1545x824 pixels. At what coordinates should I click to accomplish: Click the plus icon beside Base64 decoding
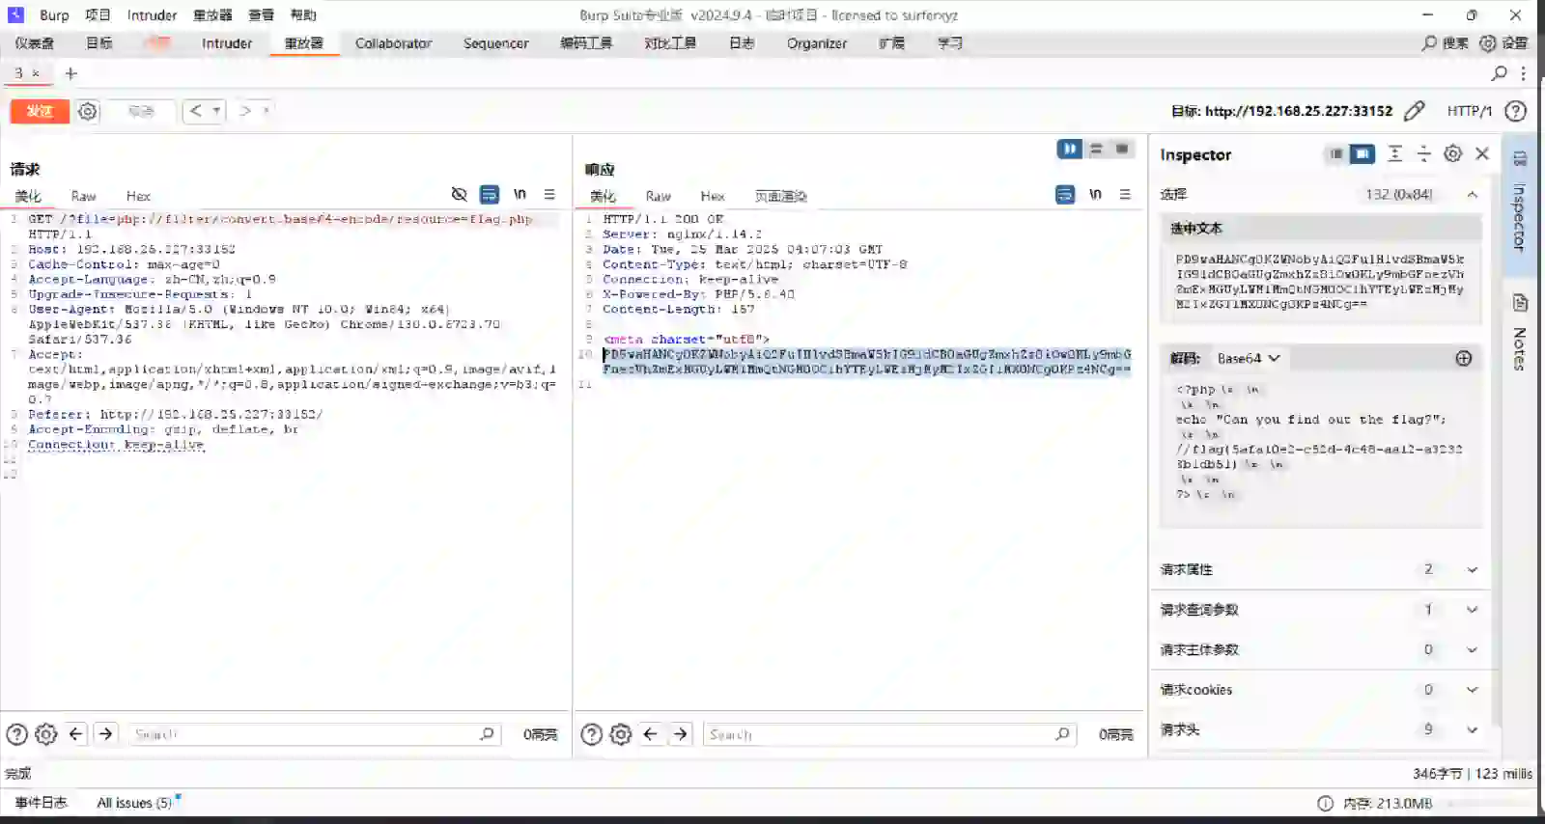tap(1463, 358)
